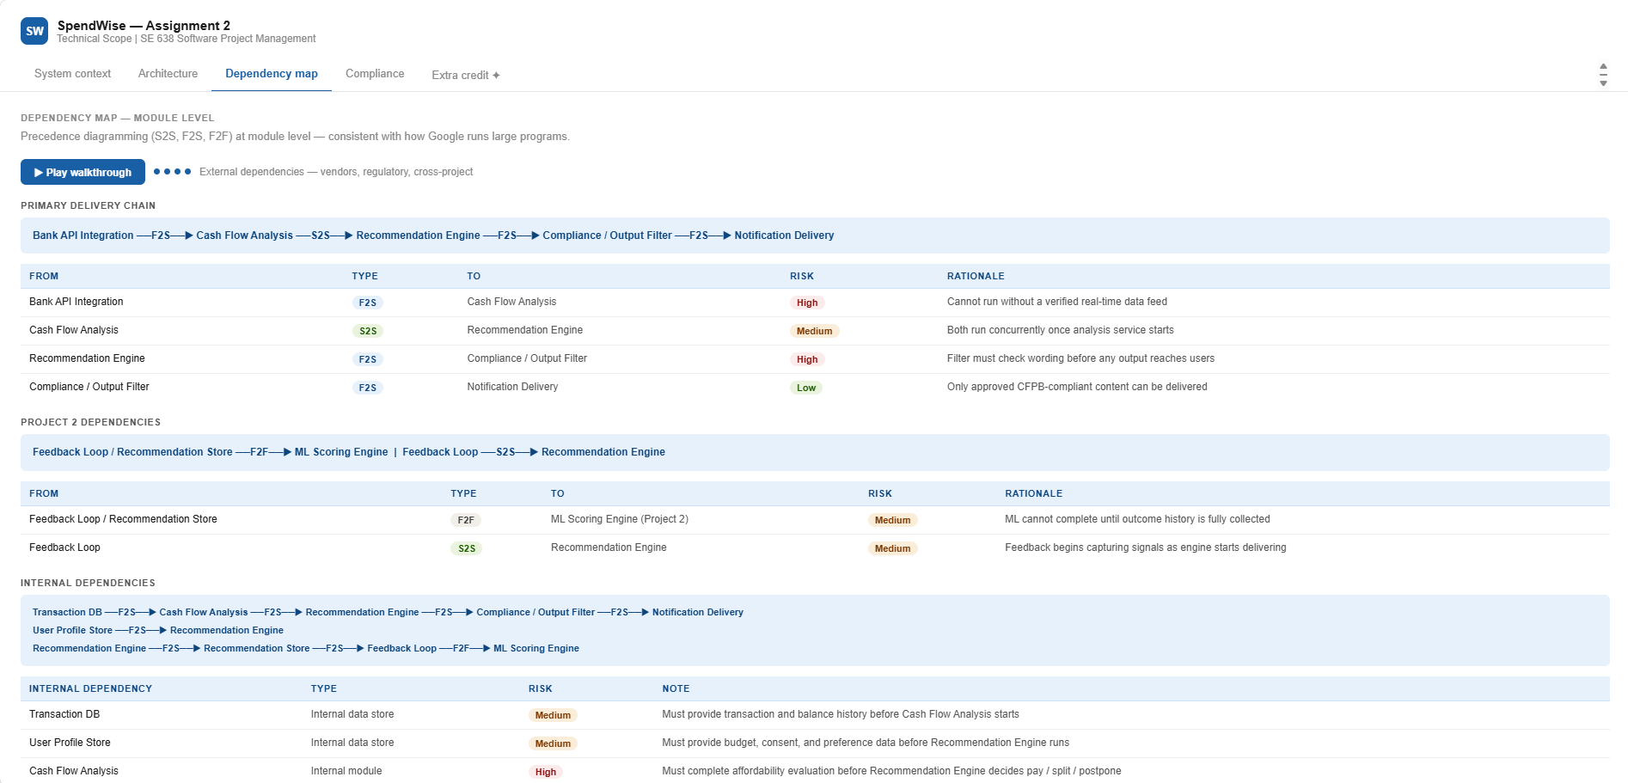Click the SW SpendWise logo icon

pos(34,31)
